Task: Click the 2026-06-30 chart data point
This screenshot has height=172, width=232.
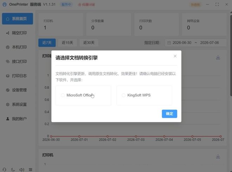Action: pos(51,136)
